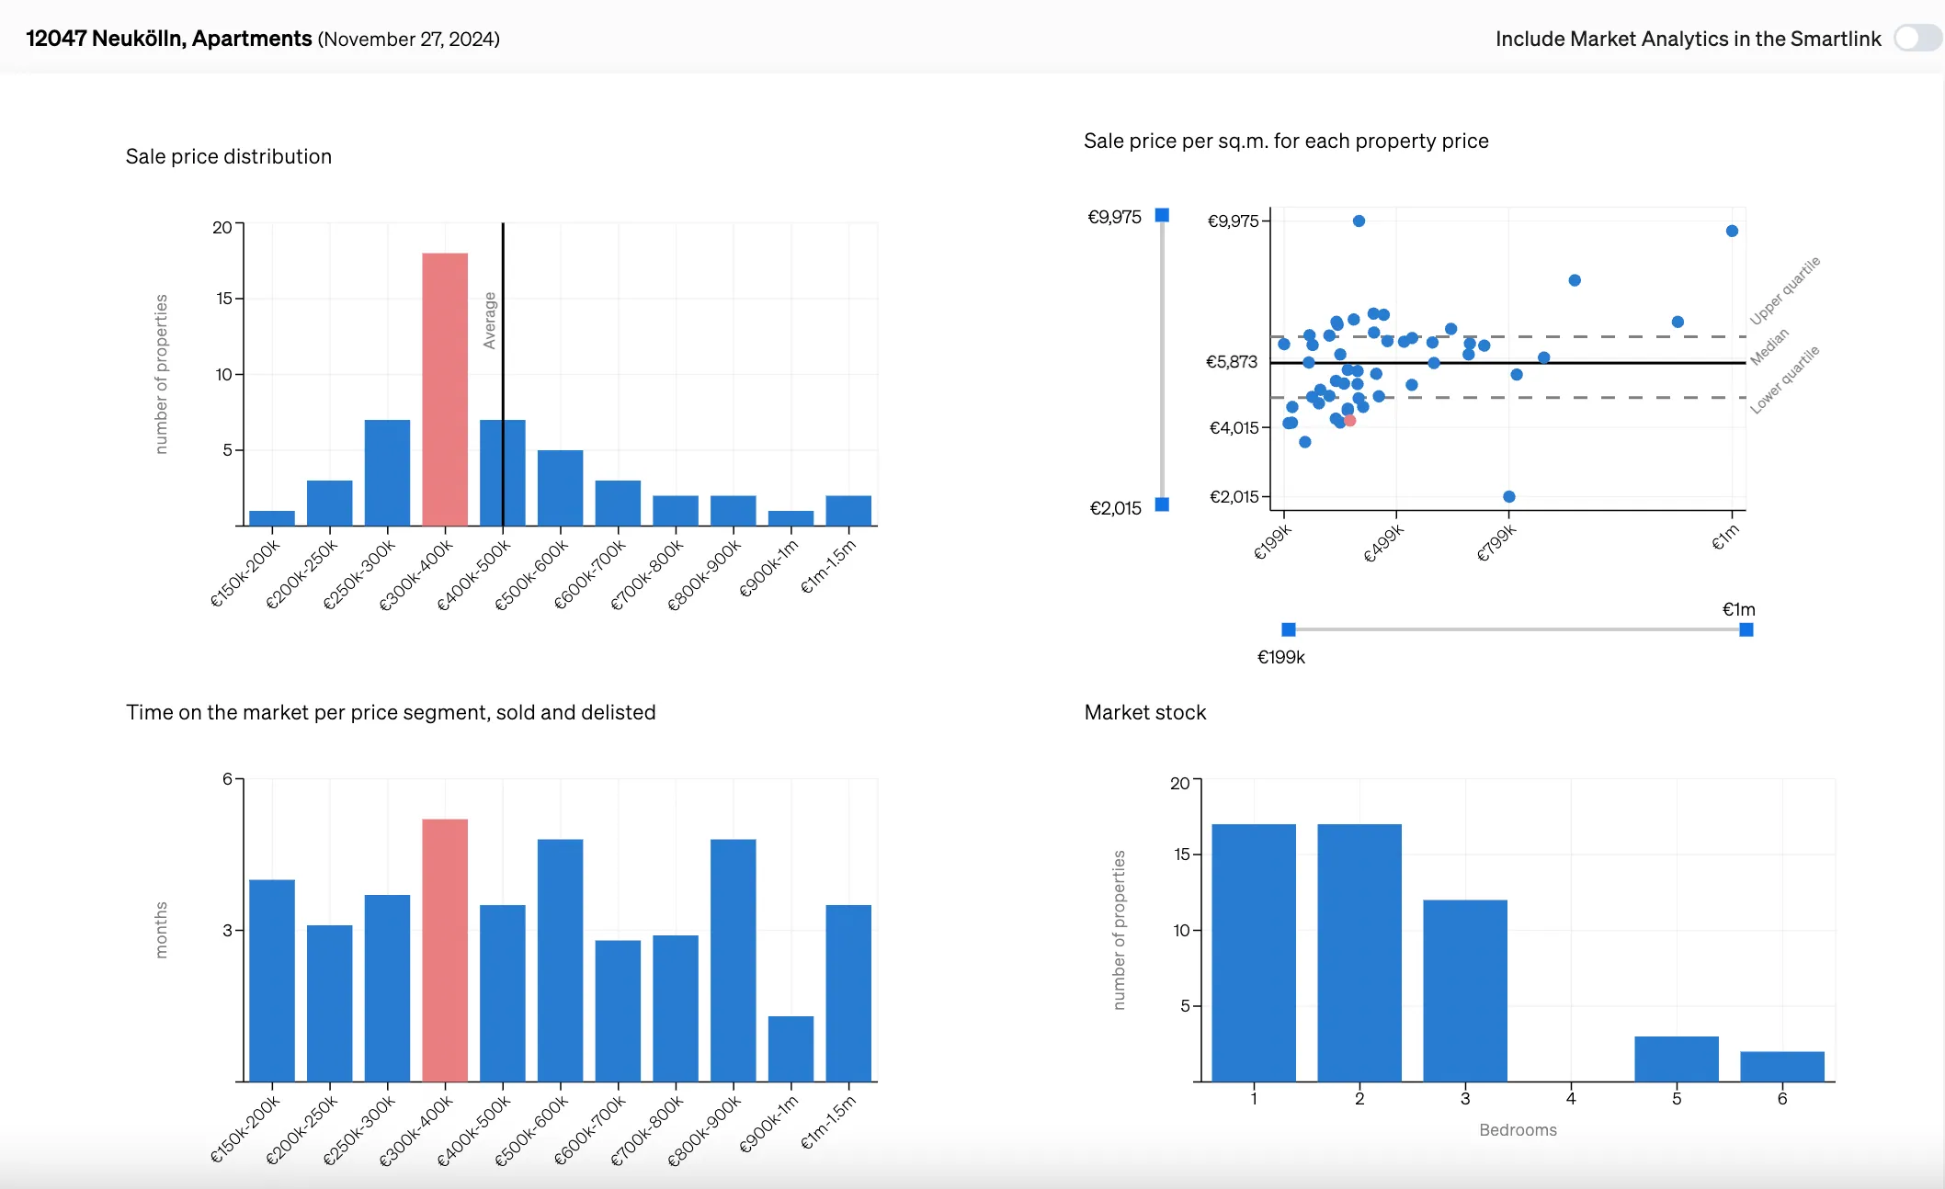The image size is (1945, 1189).
Task: Click the '12047 Neukölln, Apartments' heading
Action: pos(169,39)
